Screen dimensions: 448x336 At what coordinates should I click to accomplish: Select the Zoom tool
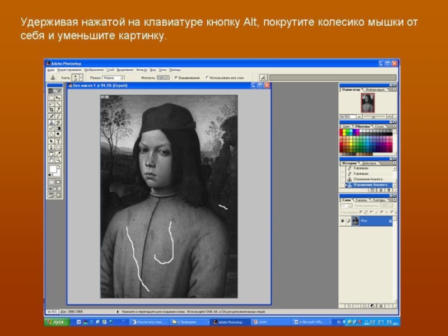coord(58,160)
